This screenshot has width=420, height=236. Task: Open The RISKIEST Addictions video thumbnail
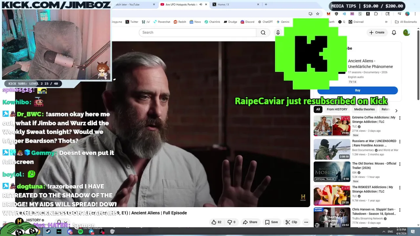tap(332, 195)
